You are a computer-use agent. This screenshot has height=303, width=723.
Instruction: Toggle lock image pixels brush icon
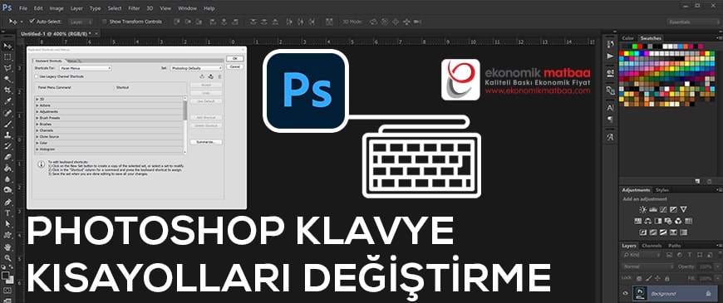pos(648,279)
